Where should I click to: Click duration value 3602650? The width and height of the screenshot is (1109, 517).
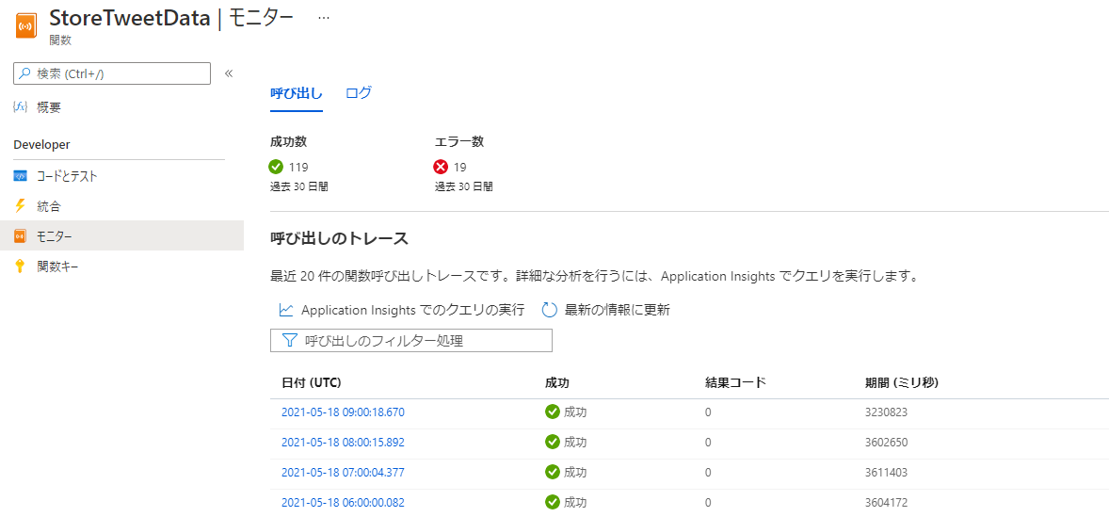[886, 442]
